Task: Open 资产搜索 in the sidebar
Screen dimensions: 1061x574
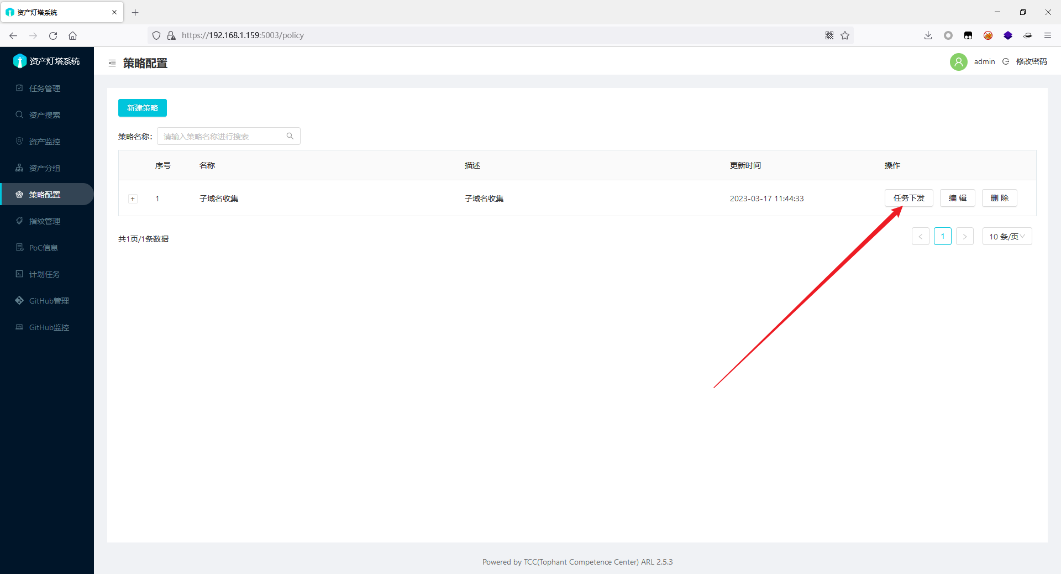Action: [46, 115]
